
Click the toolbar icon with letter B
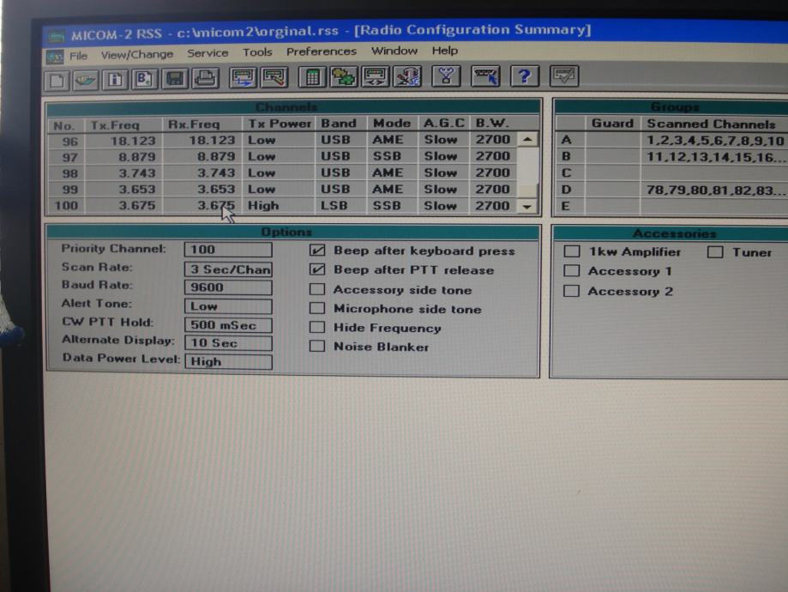pyautogui.click(x=144, y=79)
